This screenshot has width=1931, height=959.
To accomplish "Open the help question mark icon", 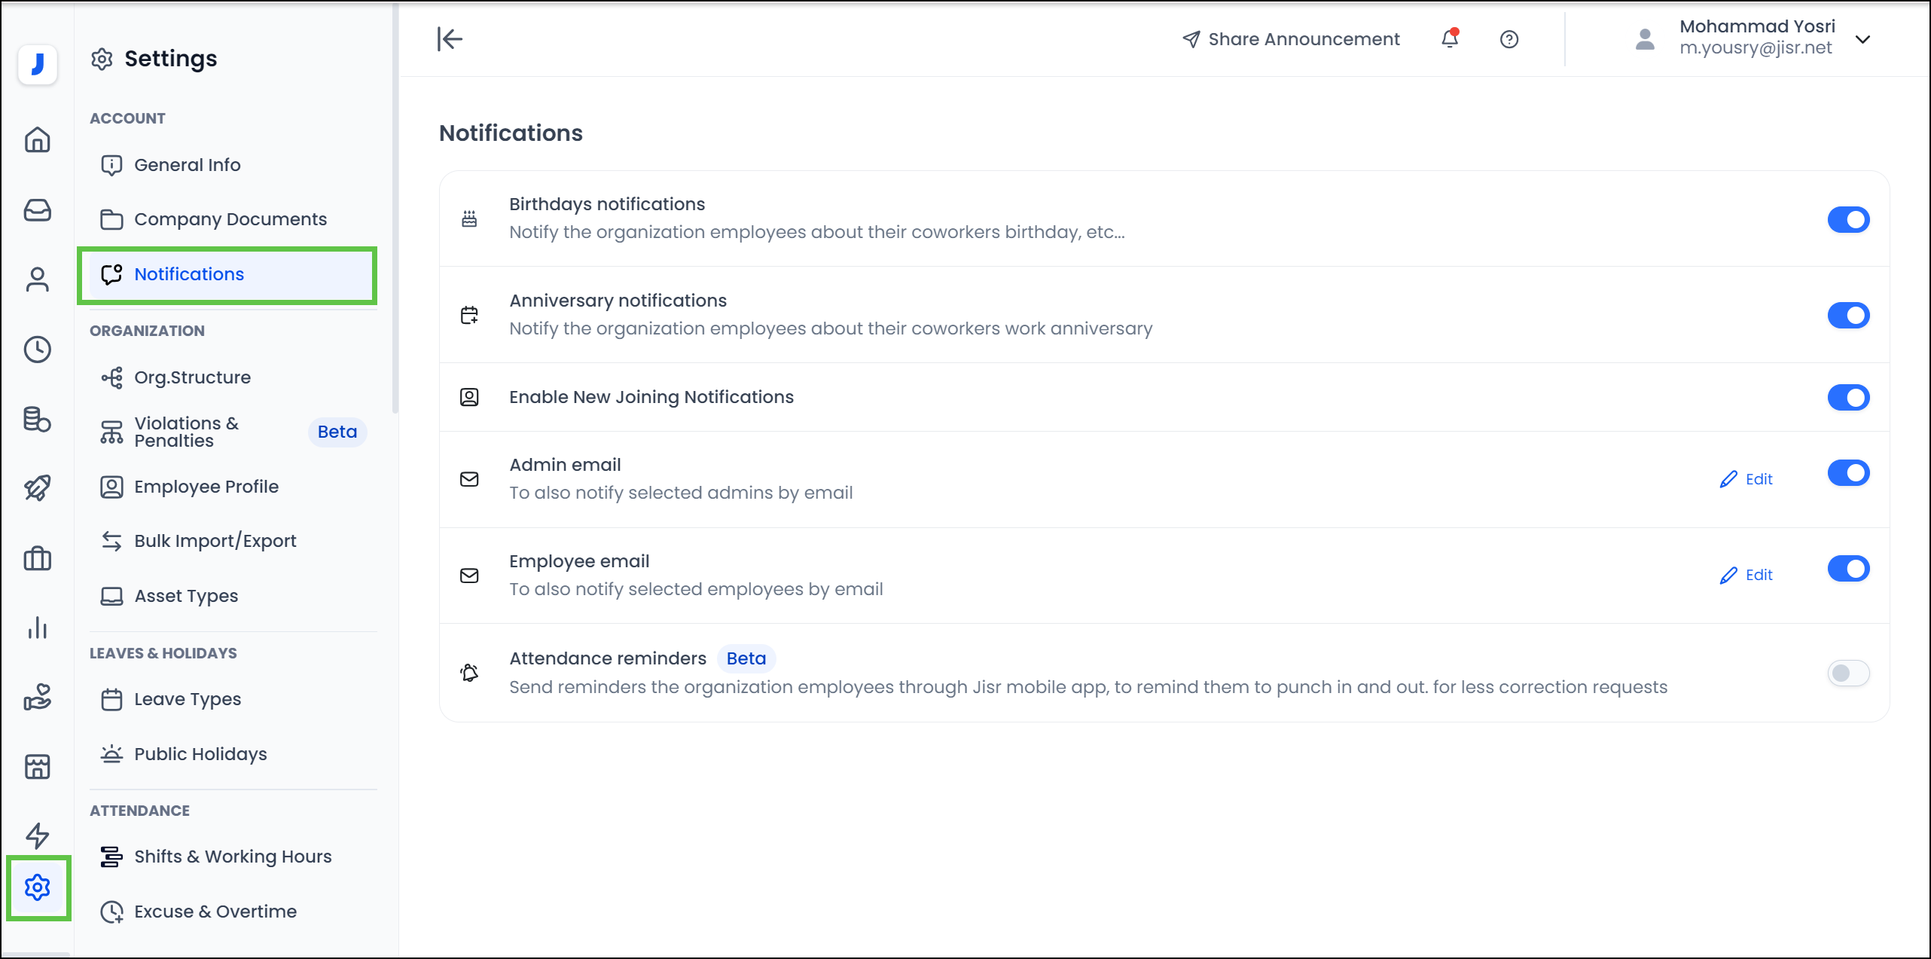I will pyautogui.click(x=1509, y=39).
